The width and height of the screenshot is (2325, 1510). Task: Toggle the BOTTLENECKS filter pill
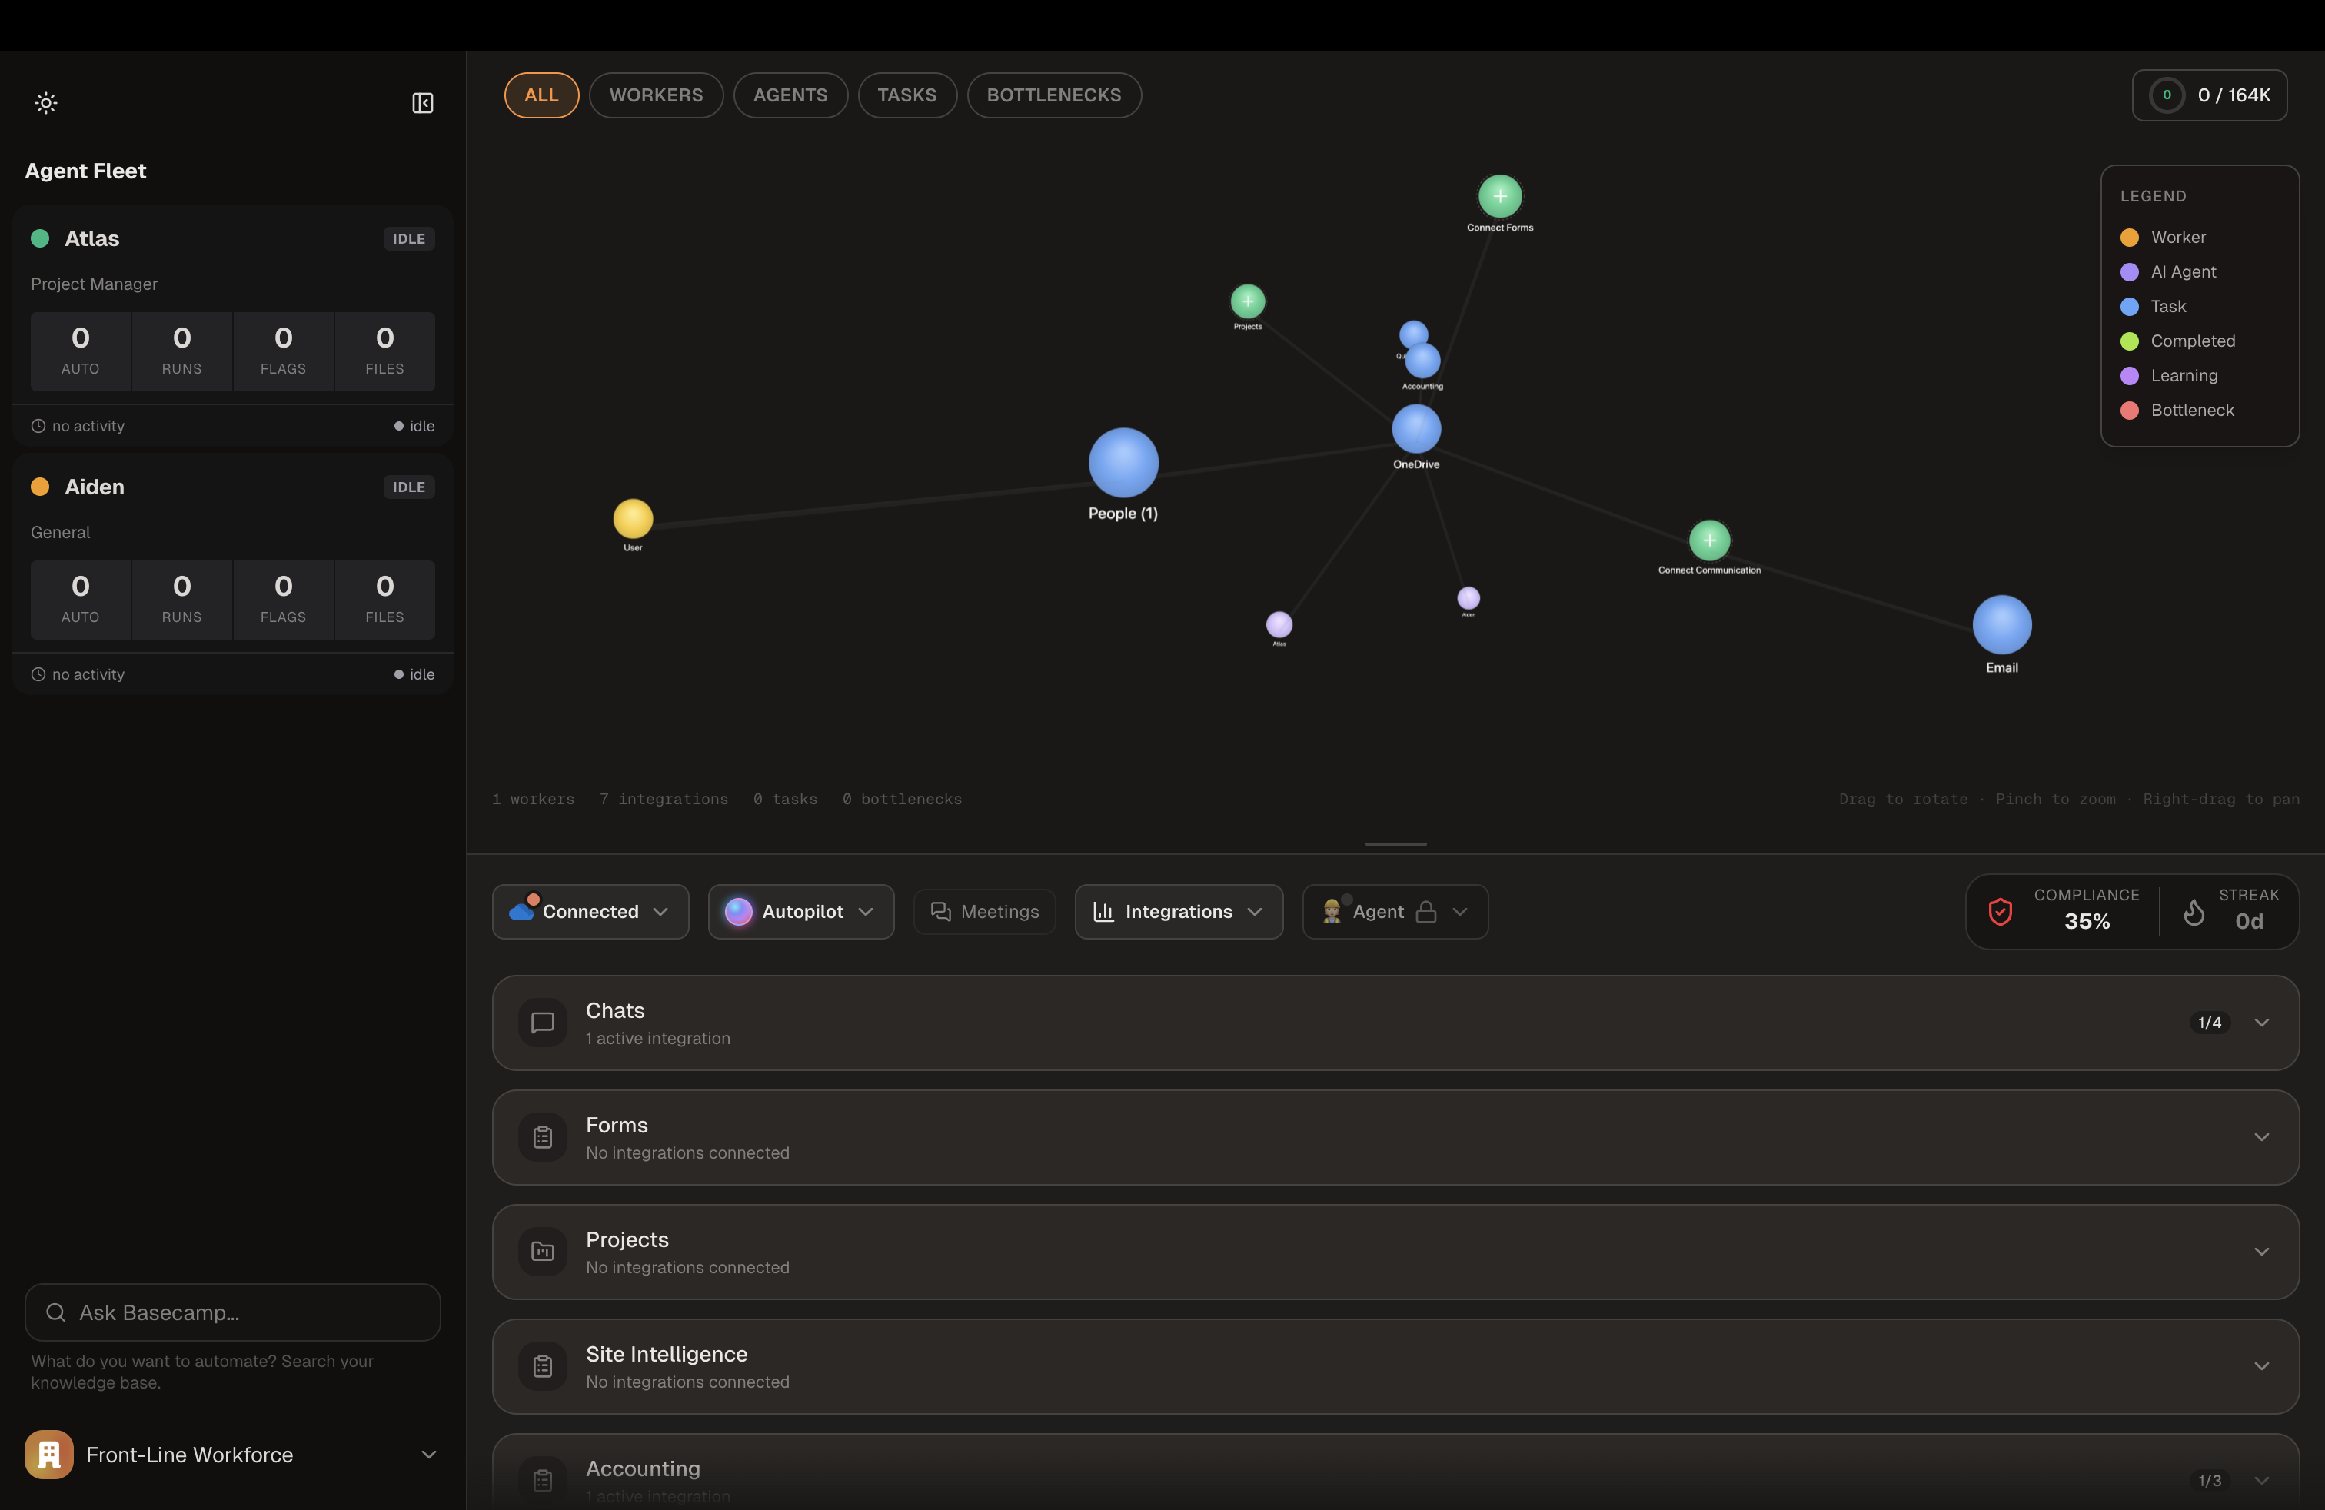[x=1053, y=95]
